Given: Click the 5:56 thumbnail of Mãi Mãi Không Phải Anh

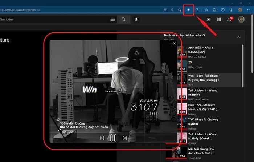Looking at the screenshot, I should click(176, 153).
